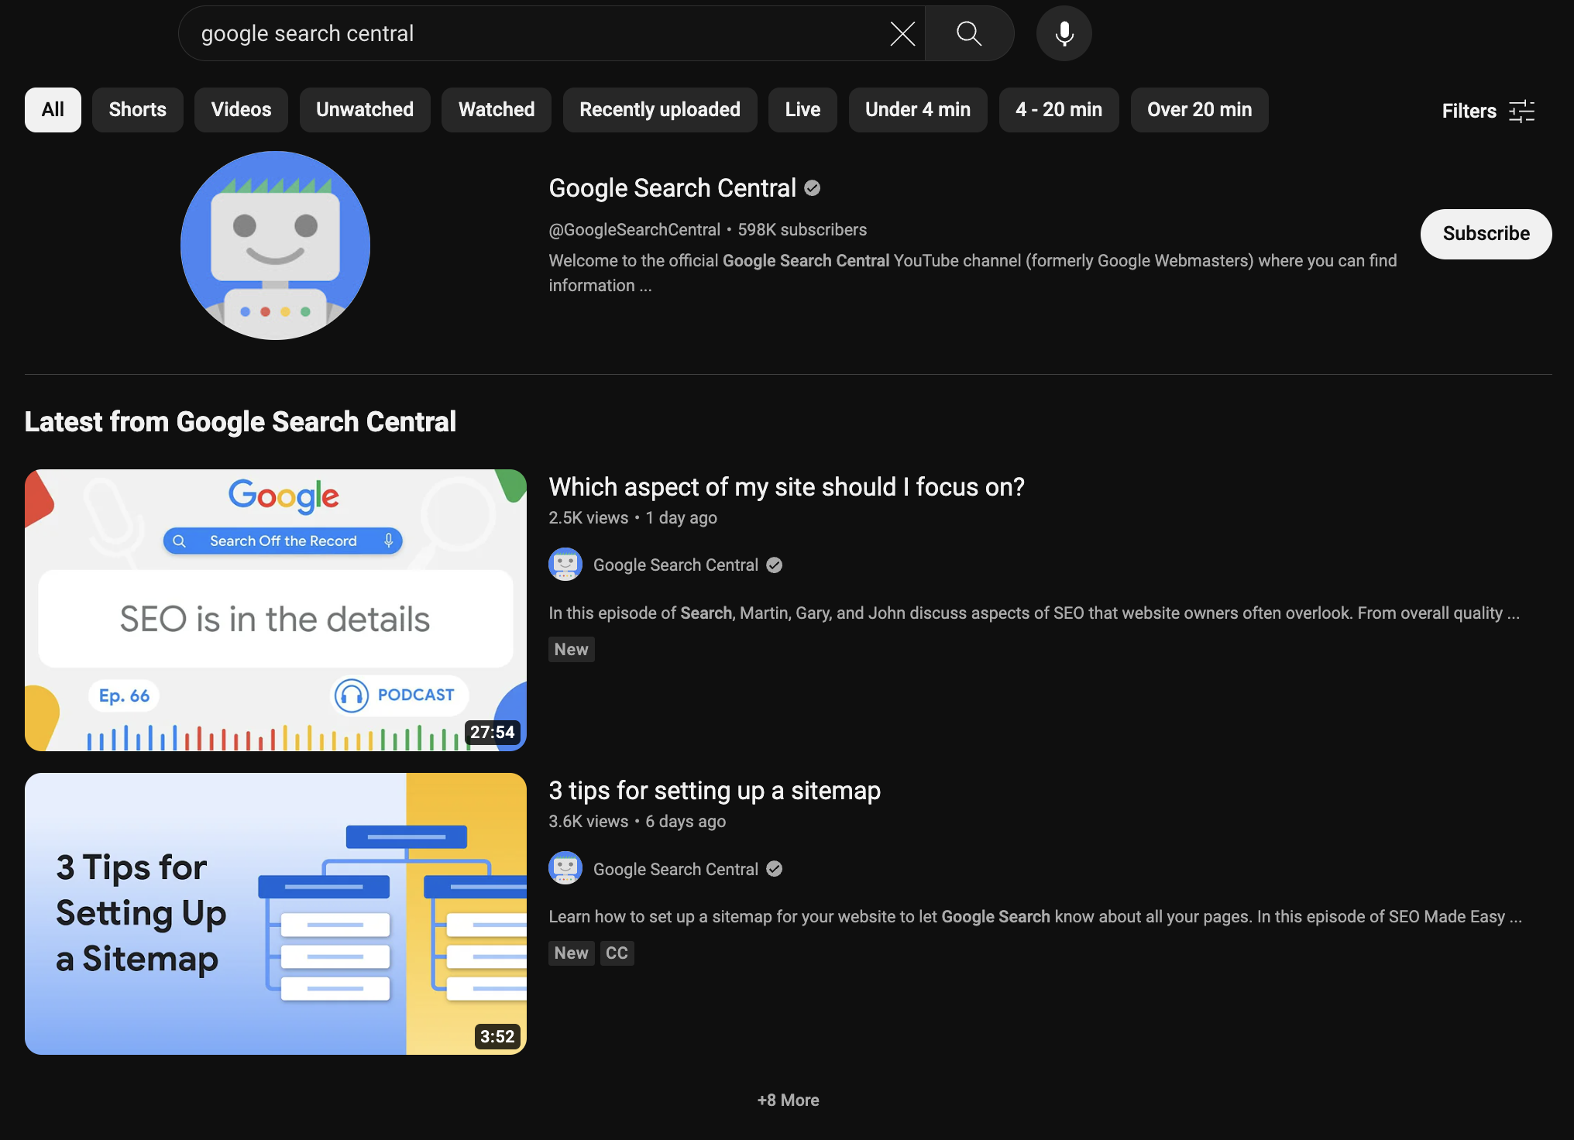Click the Subscribe button for Google Search Central
This screenshot has width=1574, height=1140.
[x=1485, y=233]
